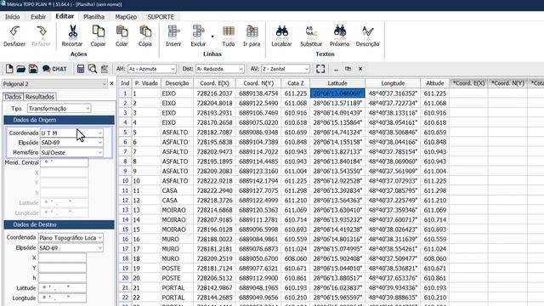Click the Merid. Central input field

pos(65,162)
